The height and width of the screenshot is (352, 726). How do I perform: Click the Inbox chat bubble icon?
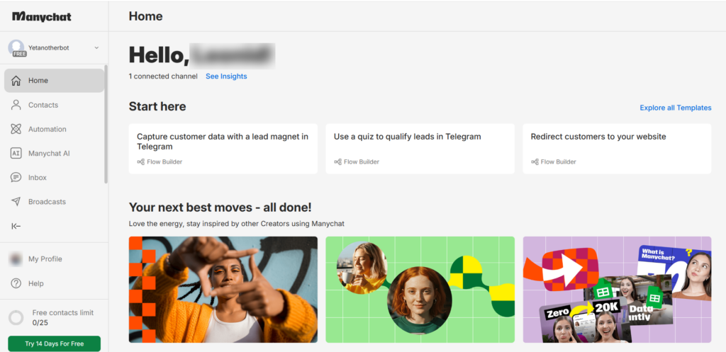point(16,178)
